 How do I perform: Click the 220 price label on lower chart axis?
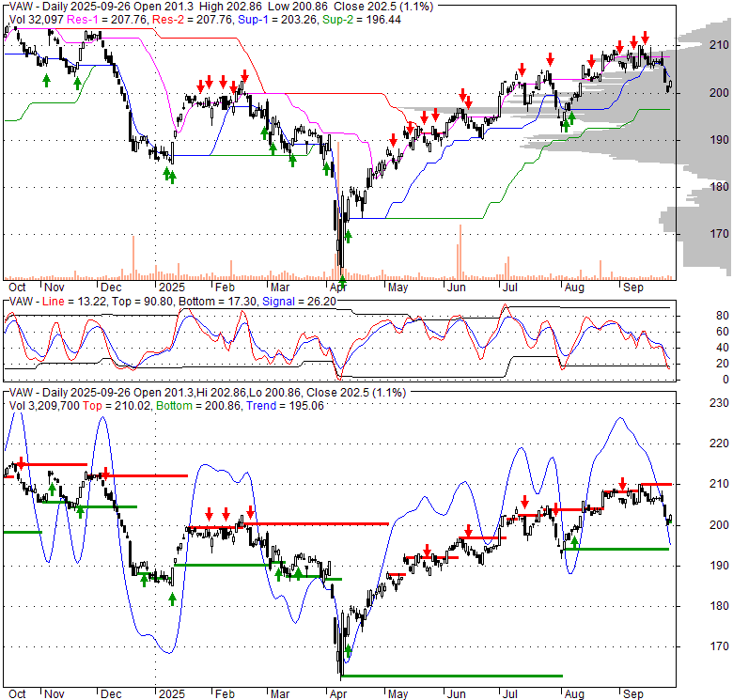click(719, 443)
